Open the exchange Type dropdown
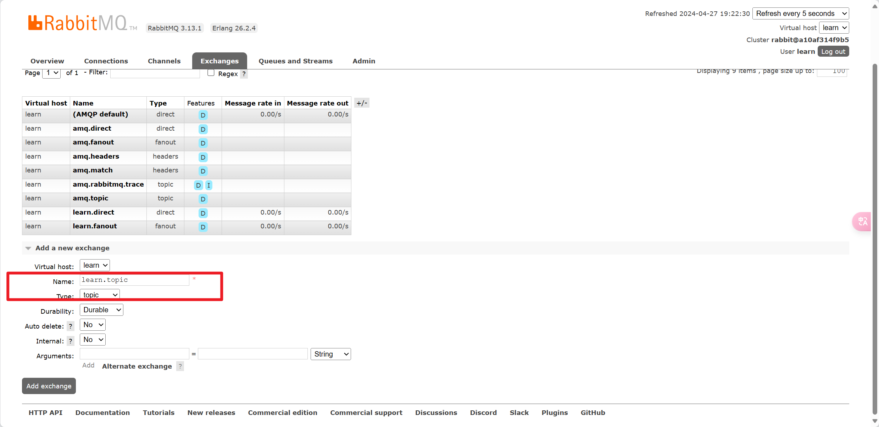Screen dimensions: 879x427 click(x=100, y=295)
